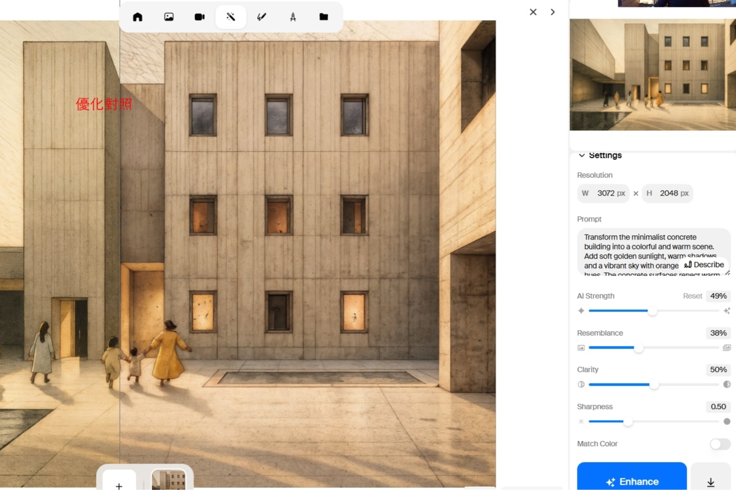Collapse the Settings section

pyautogui.click(x=582, y=155)
